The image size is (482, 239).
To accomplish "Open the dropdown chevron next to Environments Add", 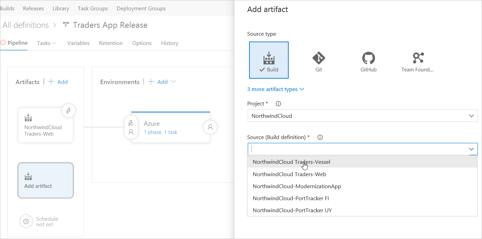I will [x=173, y=81].
